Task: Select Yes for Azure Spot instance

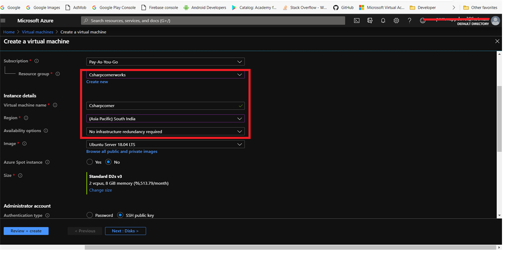Action: [x=90, y=162]
